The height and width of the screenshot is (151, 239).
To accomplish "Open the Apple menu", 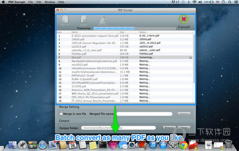I will (3, 2).
